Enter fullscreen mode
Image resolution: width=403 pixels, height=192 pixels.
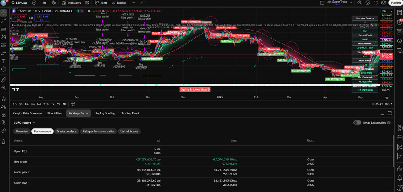376,3
